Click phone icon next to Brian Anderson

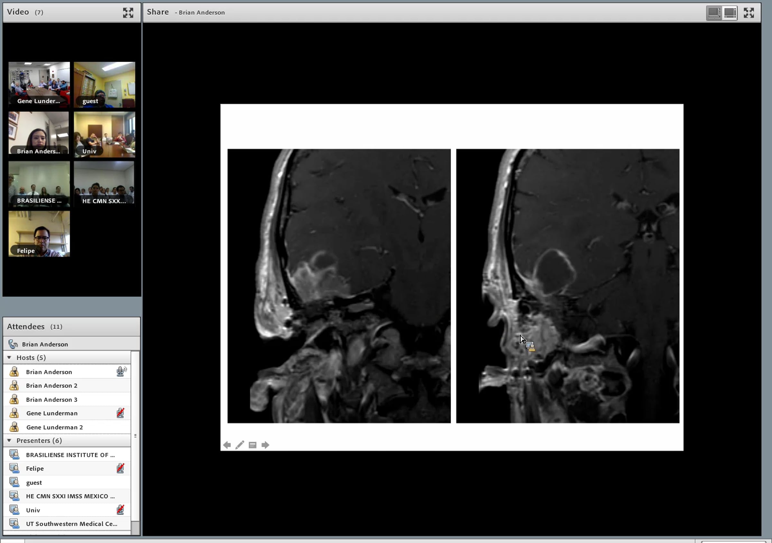click(x=13, y=344)
